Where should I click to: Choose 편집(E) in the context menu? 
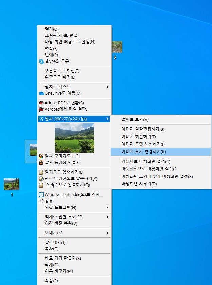click(74, 49)
